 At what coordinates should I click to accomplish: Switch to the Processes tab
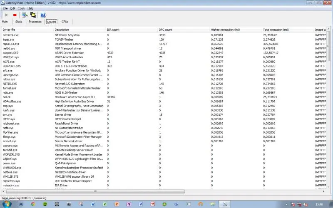pos(35,22)
